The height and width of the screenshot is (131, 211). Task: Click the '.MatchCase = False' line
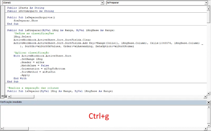point(35,65)
